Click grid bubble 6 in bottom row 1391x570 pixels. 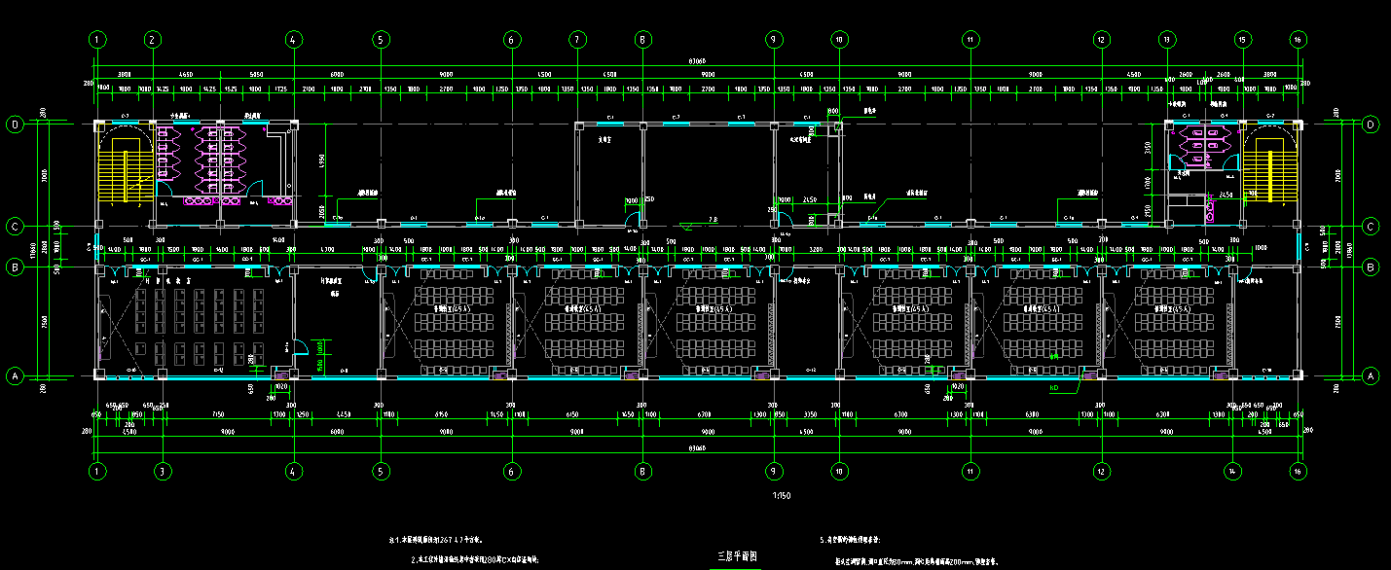pos(511,471)
